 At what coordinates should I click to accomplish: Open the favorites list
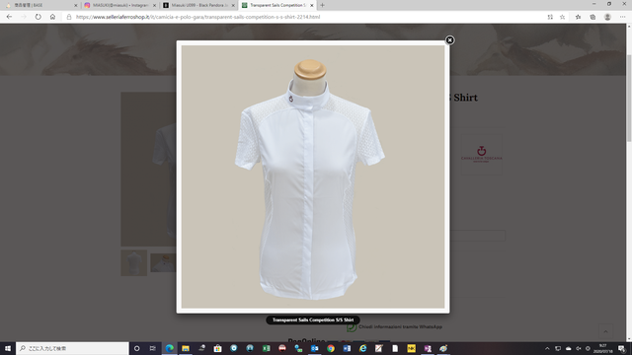(x=578, y=17)
